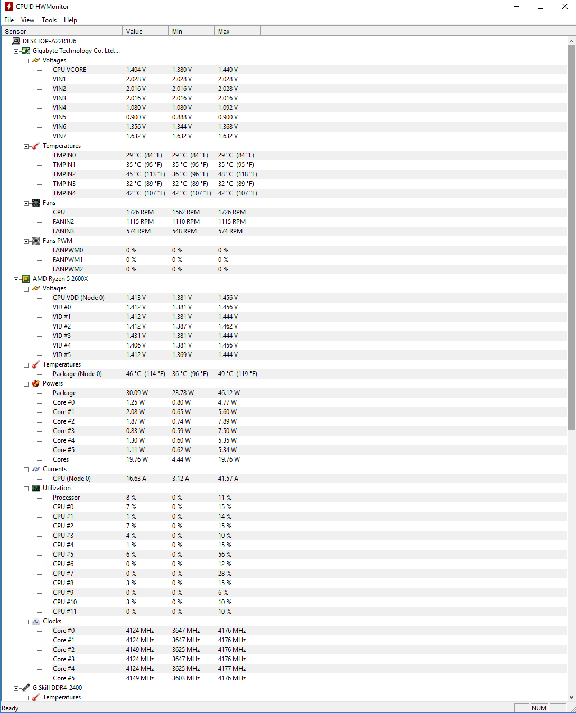Click the Clocks section icon
This screenshot has height=713, width=576.
tap(36, 621)
